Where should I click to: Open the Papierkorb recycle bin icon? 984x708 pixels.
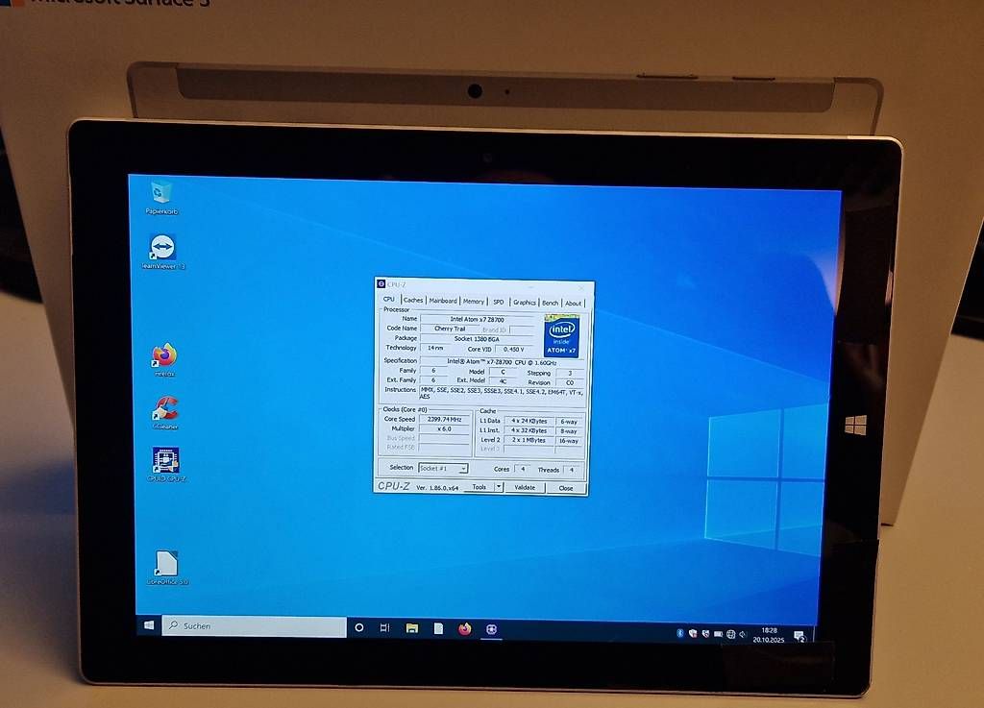pyautogui.click(x=161, y=196)
